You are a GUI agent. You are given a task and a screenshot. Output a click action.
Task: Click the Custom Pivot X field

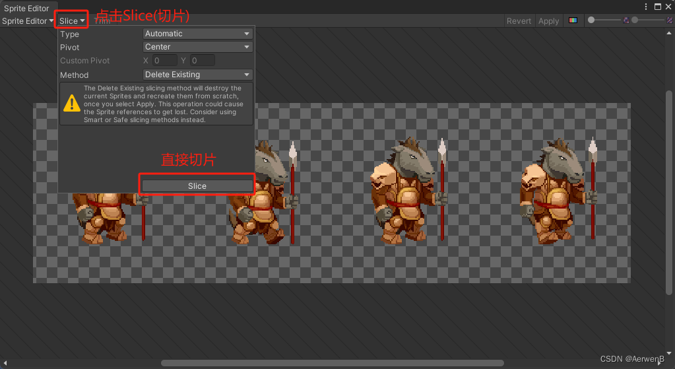165,61
